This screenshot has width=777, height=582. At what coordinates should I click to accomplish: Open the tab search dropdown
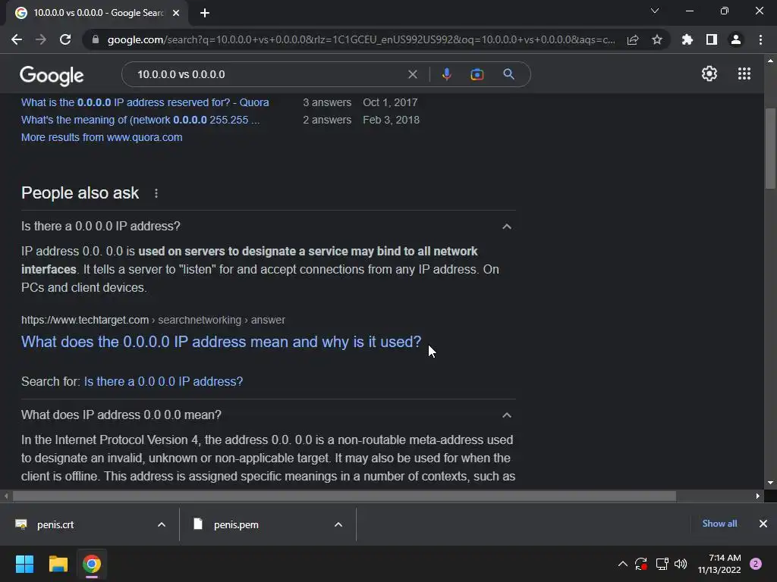(655, 11)
